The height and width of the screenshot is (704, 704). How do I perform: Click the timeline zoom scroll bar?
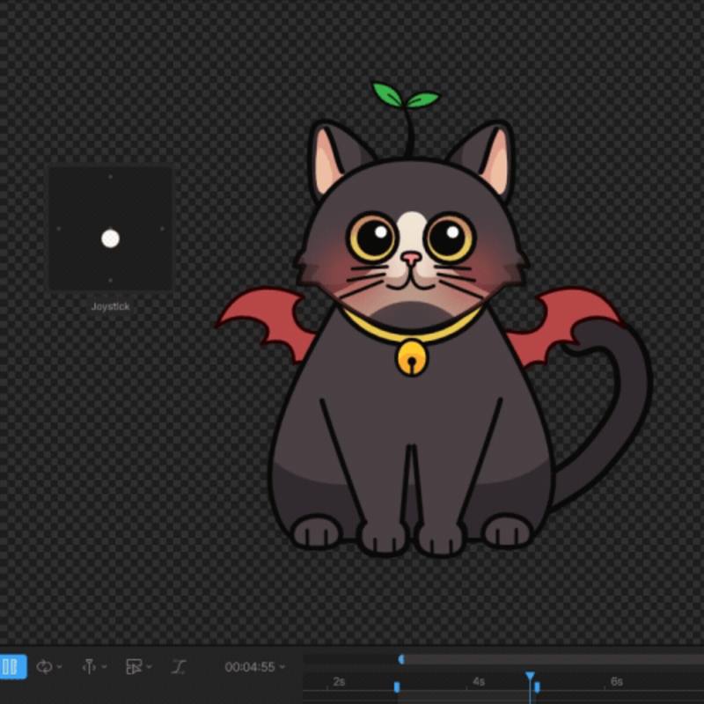tap(553, 659)
